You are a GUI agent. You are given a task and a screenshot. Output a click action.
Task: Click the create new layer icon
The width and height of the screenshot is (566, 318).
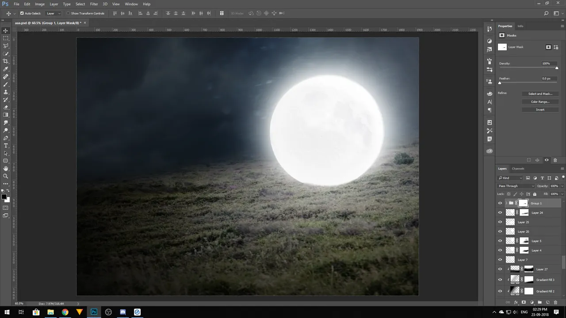(547, 303)
